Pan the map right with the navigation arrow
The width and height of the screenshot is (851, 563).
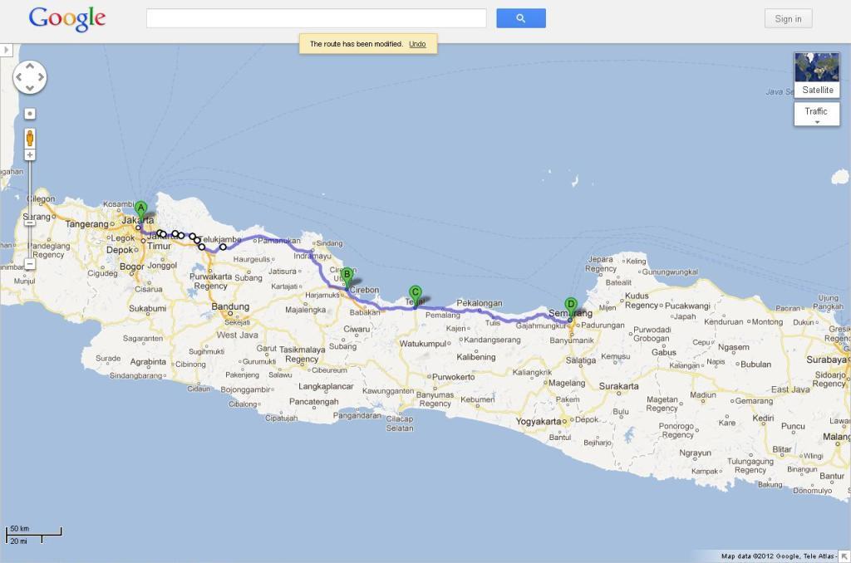pyautogui.click(x=41, y=77)
